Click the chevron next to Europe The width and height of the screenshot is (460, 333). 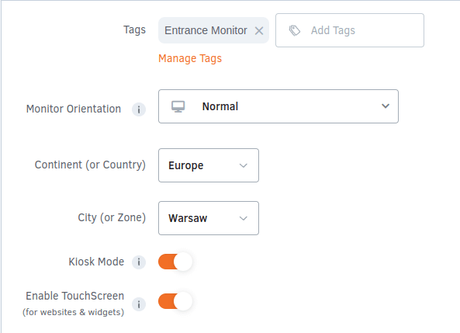point(244,165)
